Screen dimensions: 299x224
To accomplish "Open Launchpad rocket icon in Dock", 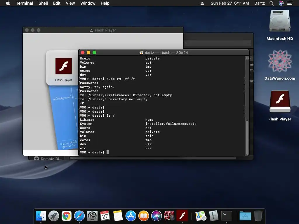I will pyautogui.click(x=54, y=216).
